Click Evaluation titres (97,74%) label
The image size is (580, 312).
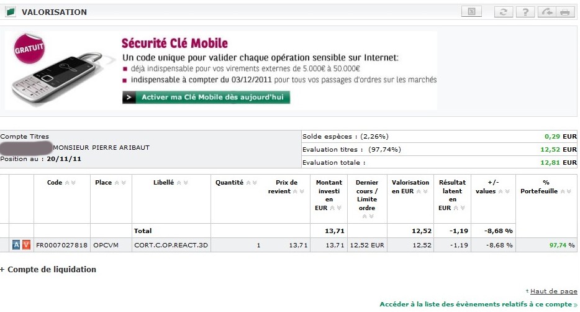pos(351,150)
